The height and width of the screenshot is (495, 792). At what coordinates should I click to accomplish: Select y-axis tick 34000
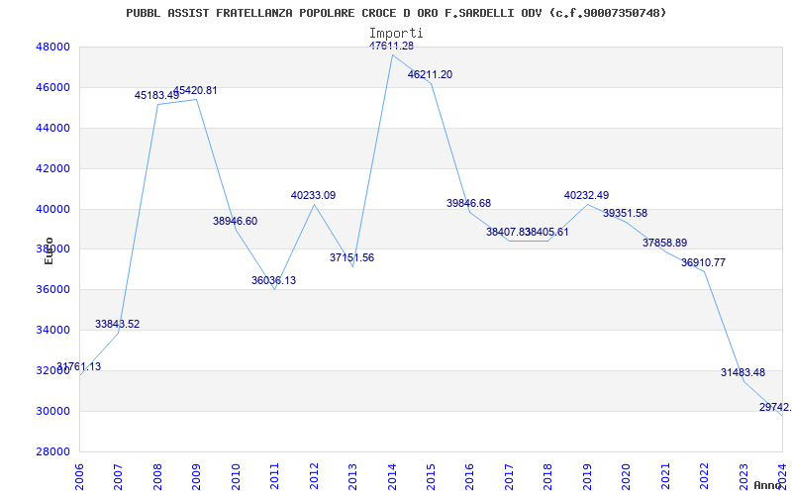click(52, 331)
